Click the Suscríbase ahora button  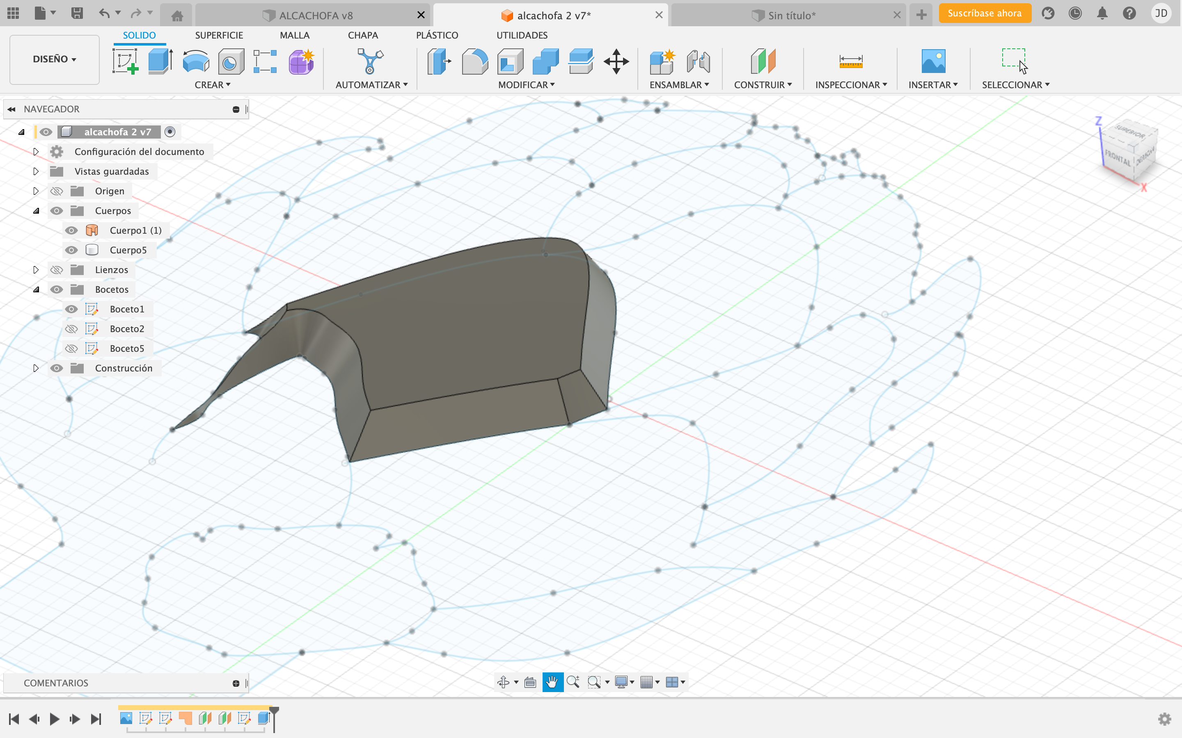(x=984, y=14)
